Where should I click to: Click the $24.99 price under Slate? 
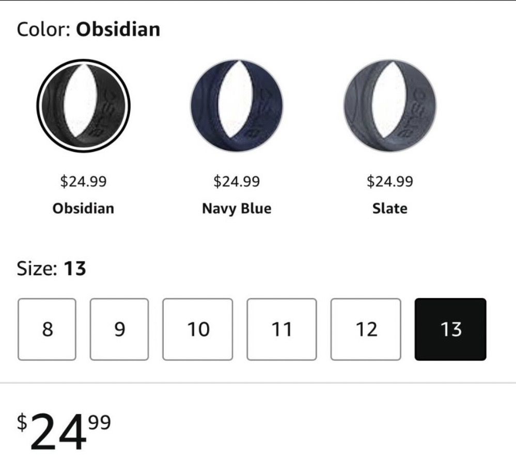click(x=389, y=182)
